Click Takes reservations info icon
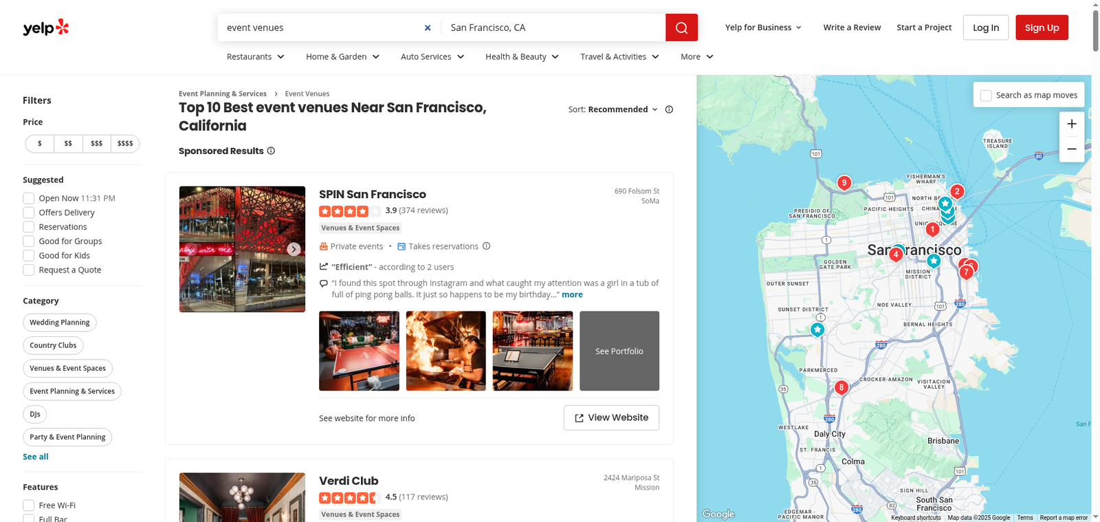The height and width of the screenshot is (522, 1100). point(486,246)
